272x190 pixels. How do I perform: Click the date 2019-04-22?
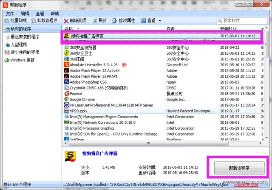click(229, 47)
